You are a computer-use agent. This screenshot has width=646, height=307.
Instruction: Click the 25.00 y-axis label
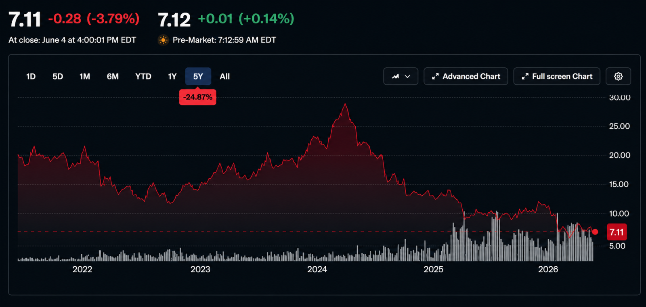click(x=619, y=126)
